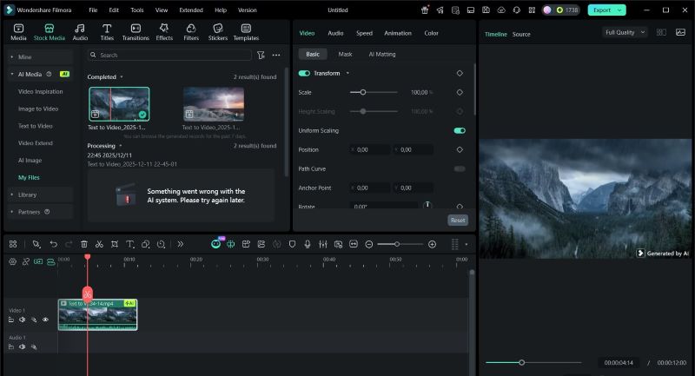The height and width of the screenshot is (376, 695).
Task: Select the crop tool in timeline toolbar
Action: point(115,244)
